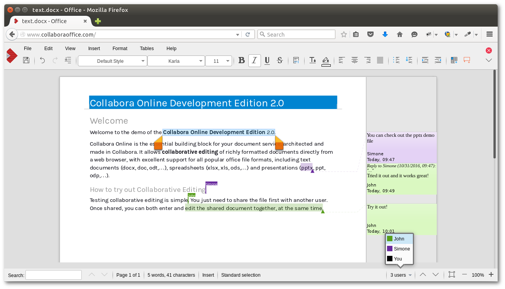Toggle the bulleted list
The height and width of the screenshot is (289, 505).
[396, 60]
